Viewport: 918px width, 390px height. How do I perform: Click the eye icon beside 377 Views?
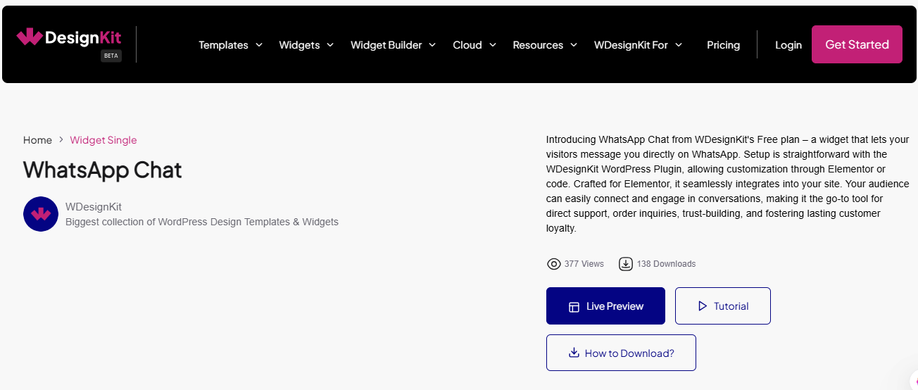click(x=554, y=264)
